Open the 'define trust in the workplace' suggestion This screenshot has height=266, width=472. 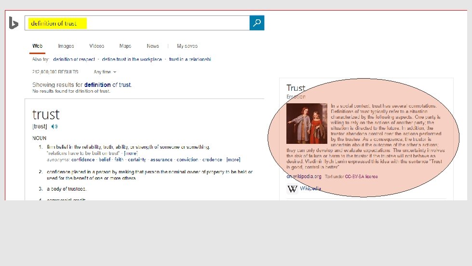click(132, 59)
